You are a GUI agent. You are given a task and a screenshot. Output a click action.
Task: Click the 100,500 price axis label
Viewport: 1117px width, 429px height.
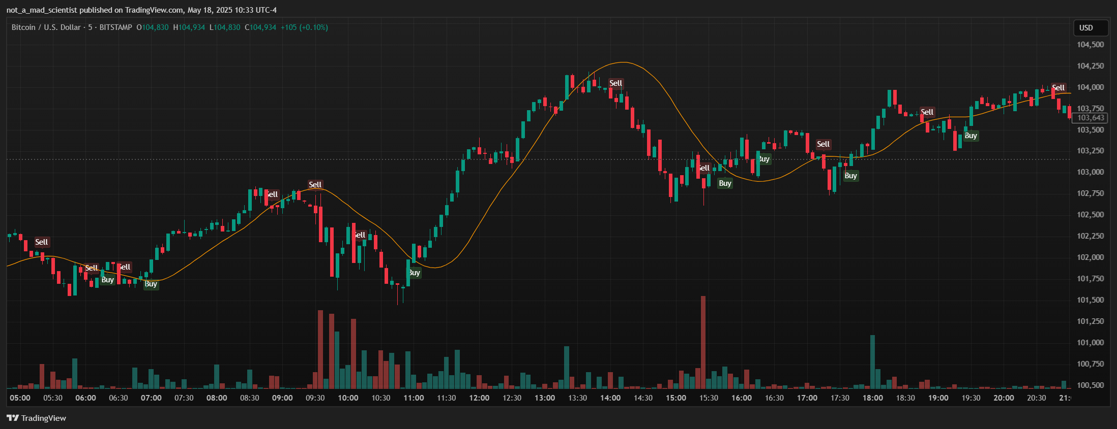(x=1091, y=385)
